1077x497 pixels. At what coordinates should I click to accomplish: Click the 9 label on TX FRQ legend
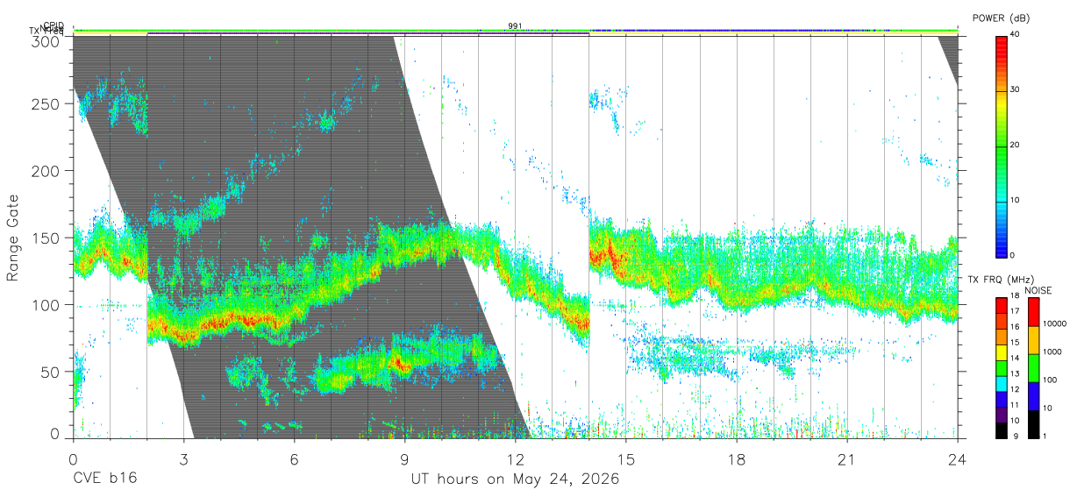tap(1015, 436)
